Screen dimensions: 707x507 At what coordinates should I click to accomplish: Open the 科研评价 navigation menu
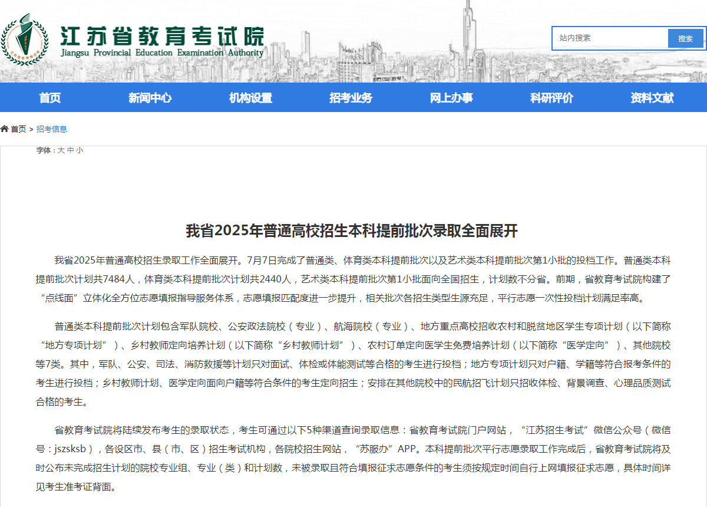tap(552, 98)
